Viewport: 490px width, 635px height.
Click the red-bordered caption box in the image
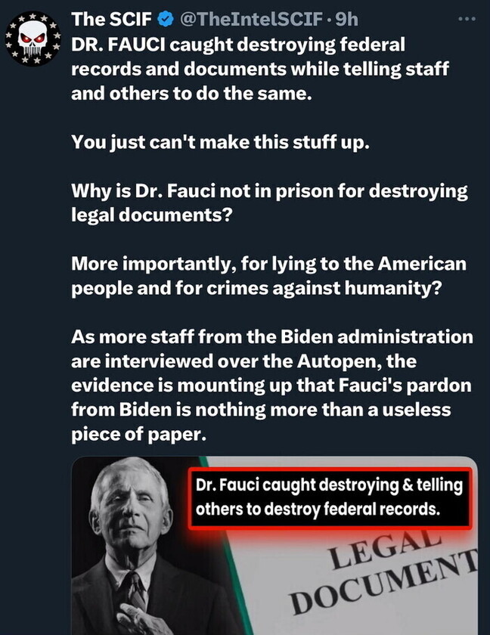(330, 498)
